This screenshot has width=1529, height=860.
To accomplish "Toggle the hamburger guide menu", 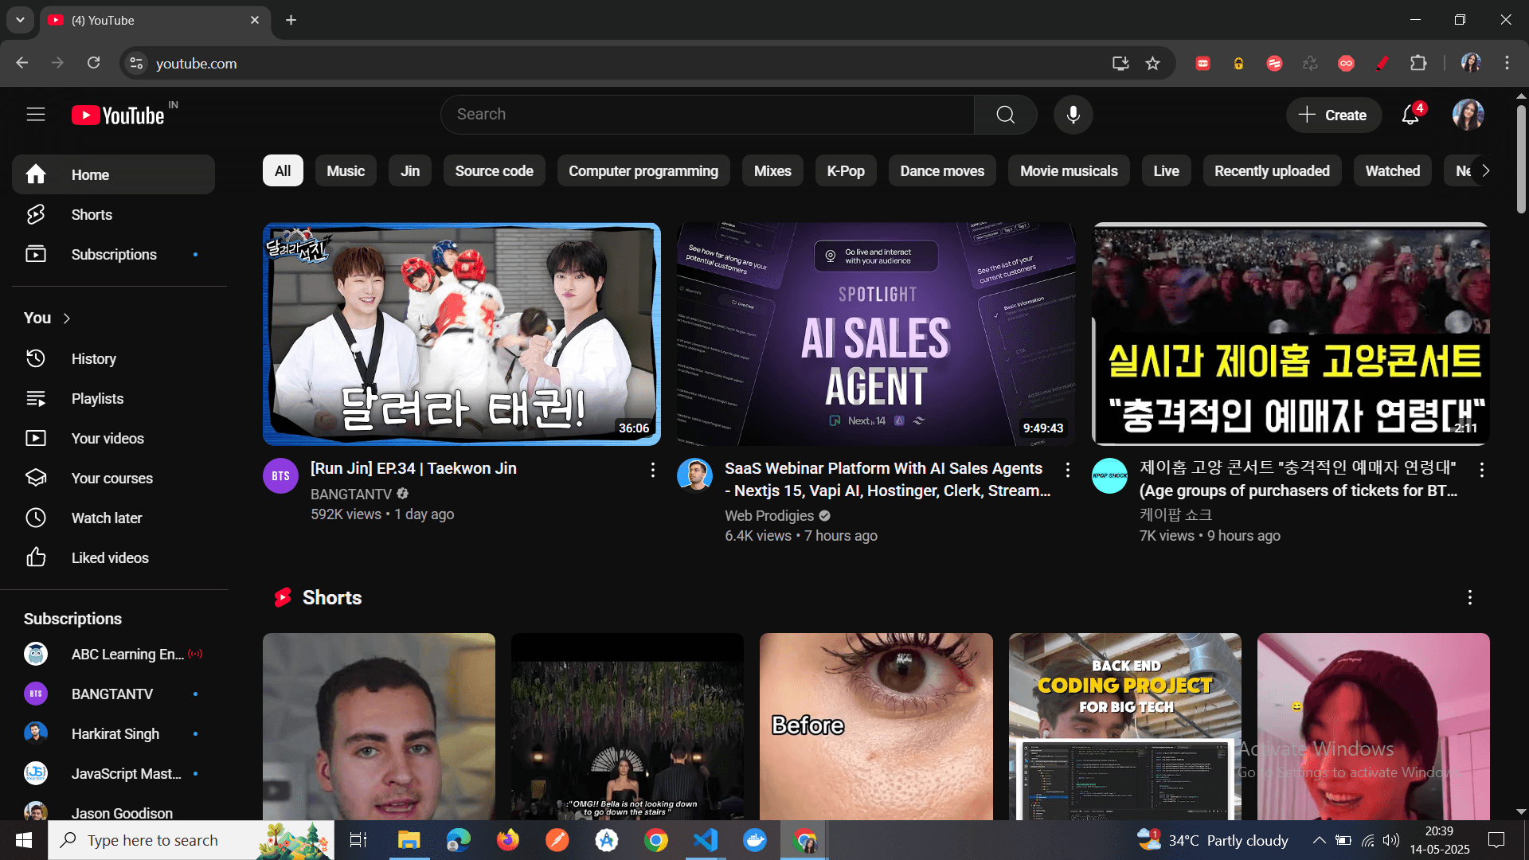I will click(36, 115).
